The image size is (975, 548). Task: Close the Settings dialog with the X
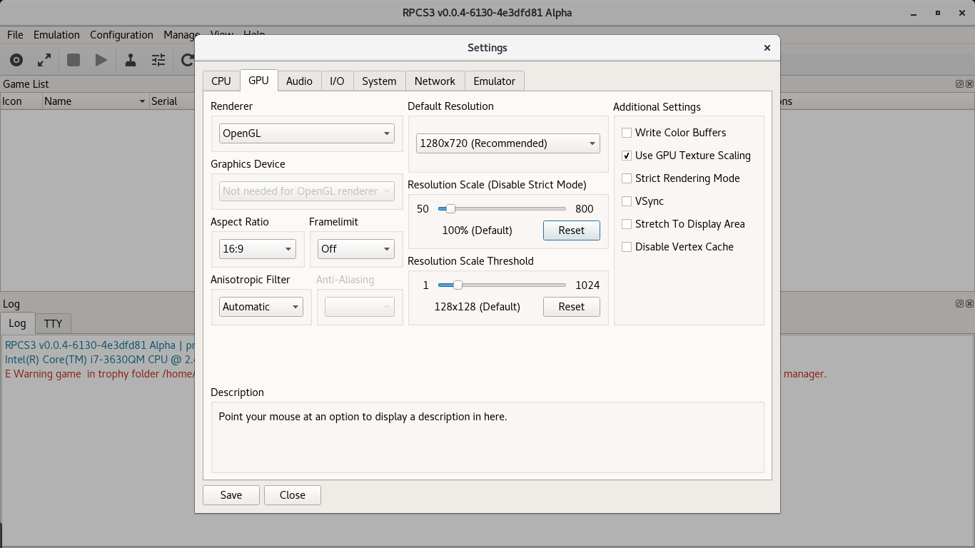[767, 48]
